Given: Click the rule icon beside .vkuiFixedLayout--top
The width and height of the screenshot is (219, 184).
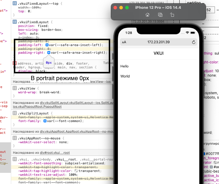Looking at the screenshot, I should click(x=14, y=3).
